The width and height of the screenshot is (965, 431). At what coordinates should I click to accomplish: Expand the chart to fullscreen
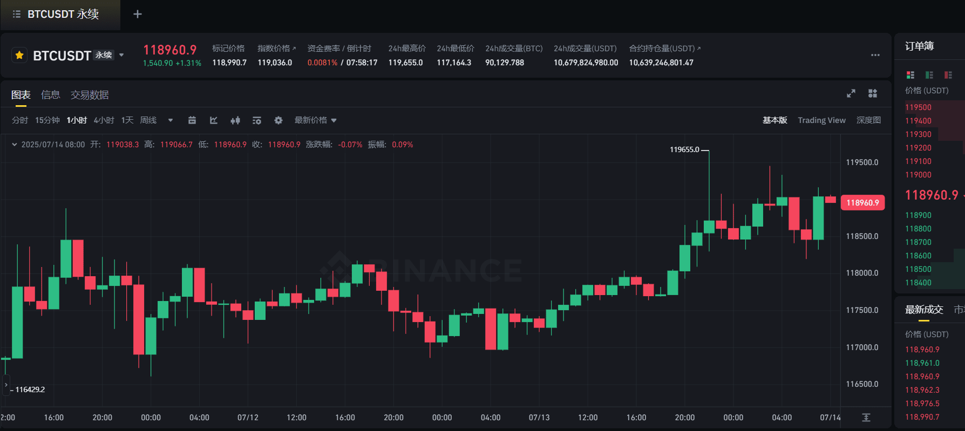click(x=851, y=93)
